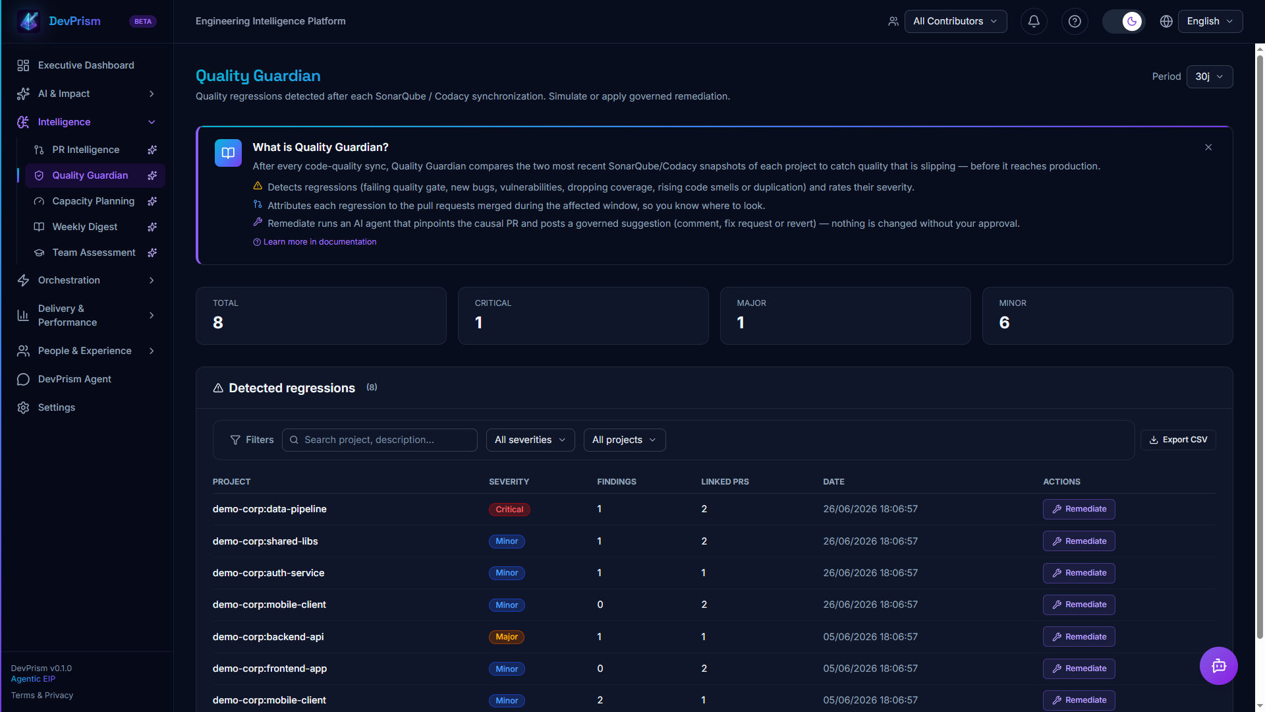Remediate demo-corp:data-pipeline regression
This screenshot has height=712, width=1265.
[1079, 509]
